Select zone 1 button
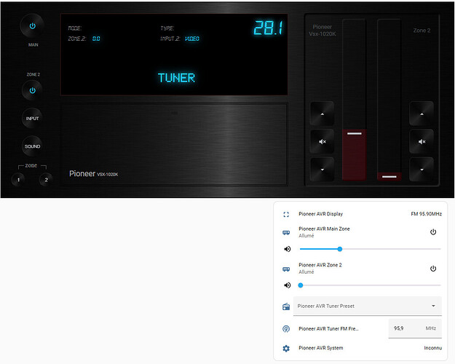The image size is (455, 364). (19, 180)
